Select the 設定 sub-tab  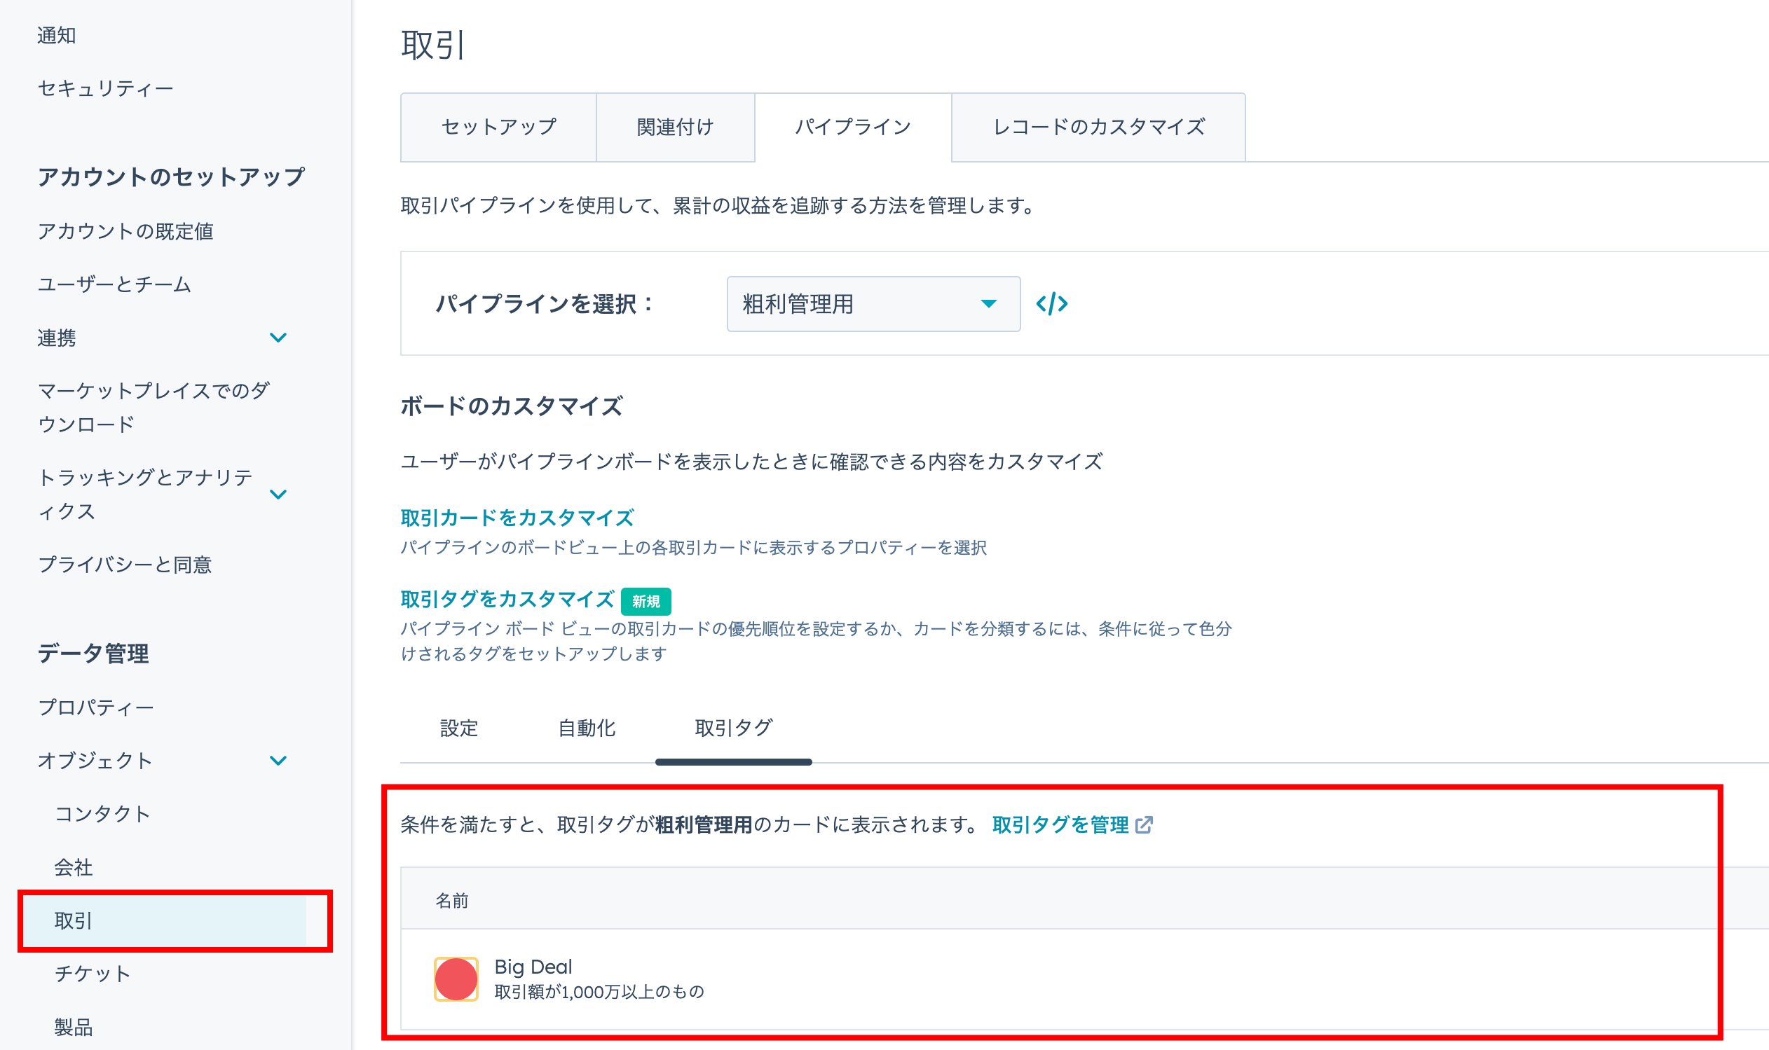pyautogui.click(x=458, y=728)
